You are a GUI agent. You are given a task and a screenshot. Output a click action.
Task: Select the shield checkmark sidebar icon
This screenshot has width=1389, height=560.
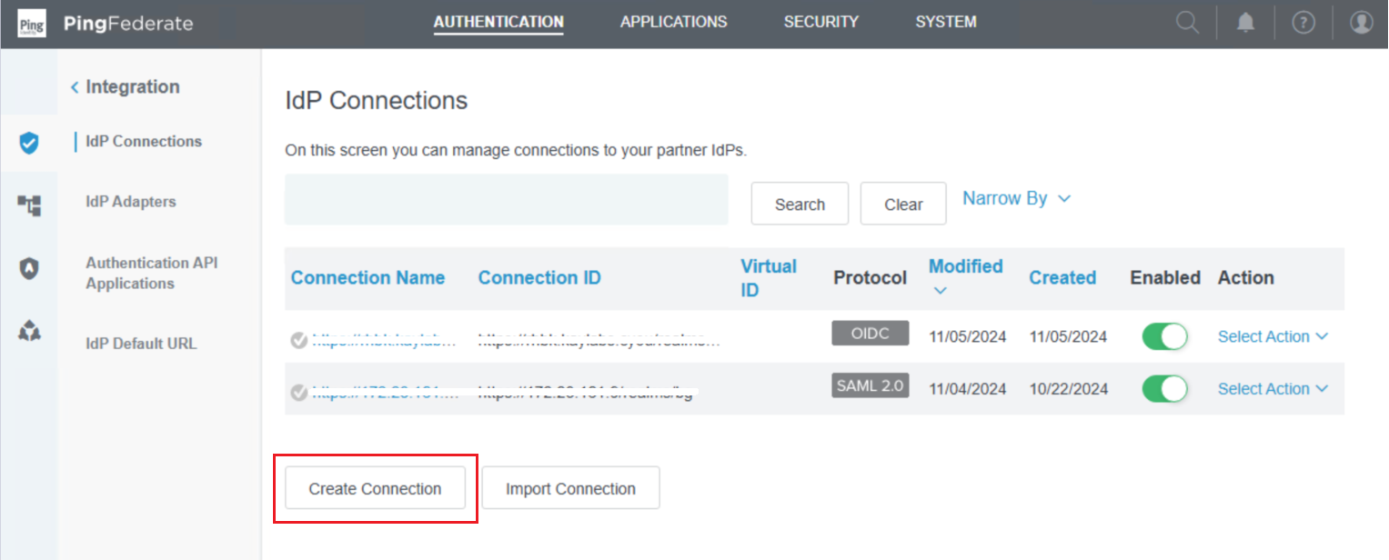pyautogui.click(x=29, y=143)
